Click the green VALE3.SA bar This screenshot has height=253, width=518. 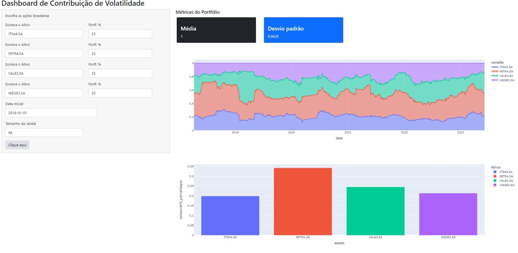pyautogui.click(x=375, y=211)
